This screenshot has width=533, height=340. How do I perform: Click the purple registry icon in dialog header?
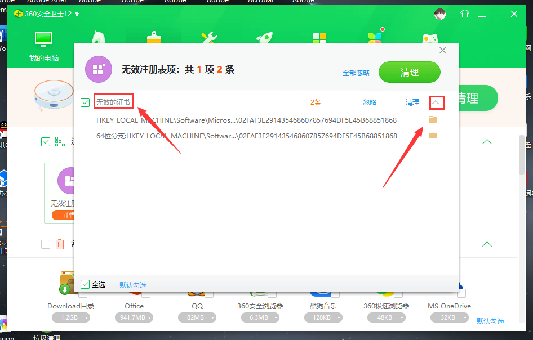pos(99,69)
